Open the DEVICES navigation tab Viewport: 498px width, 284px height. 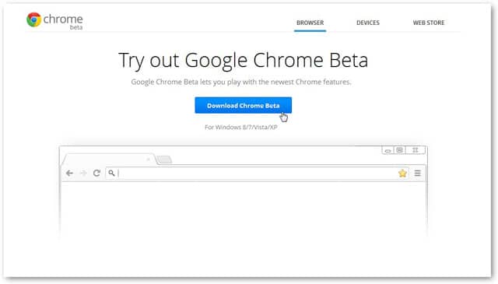(368, 23)
